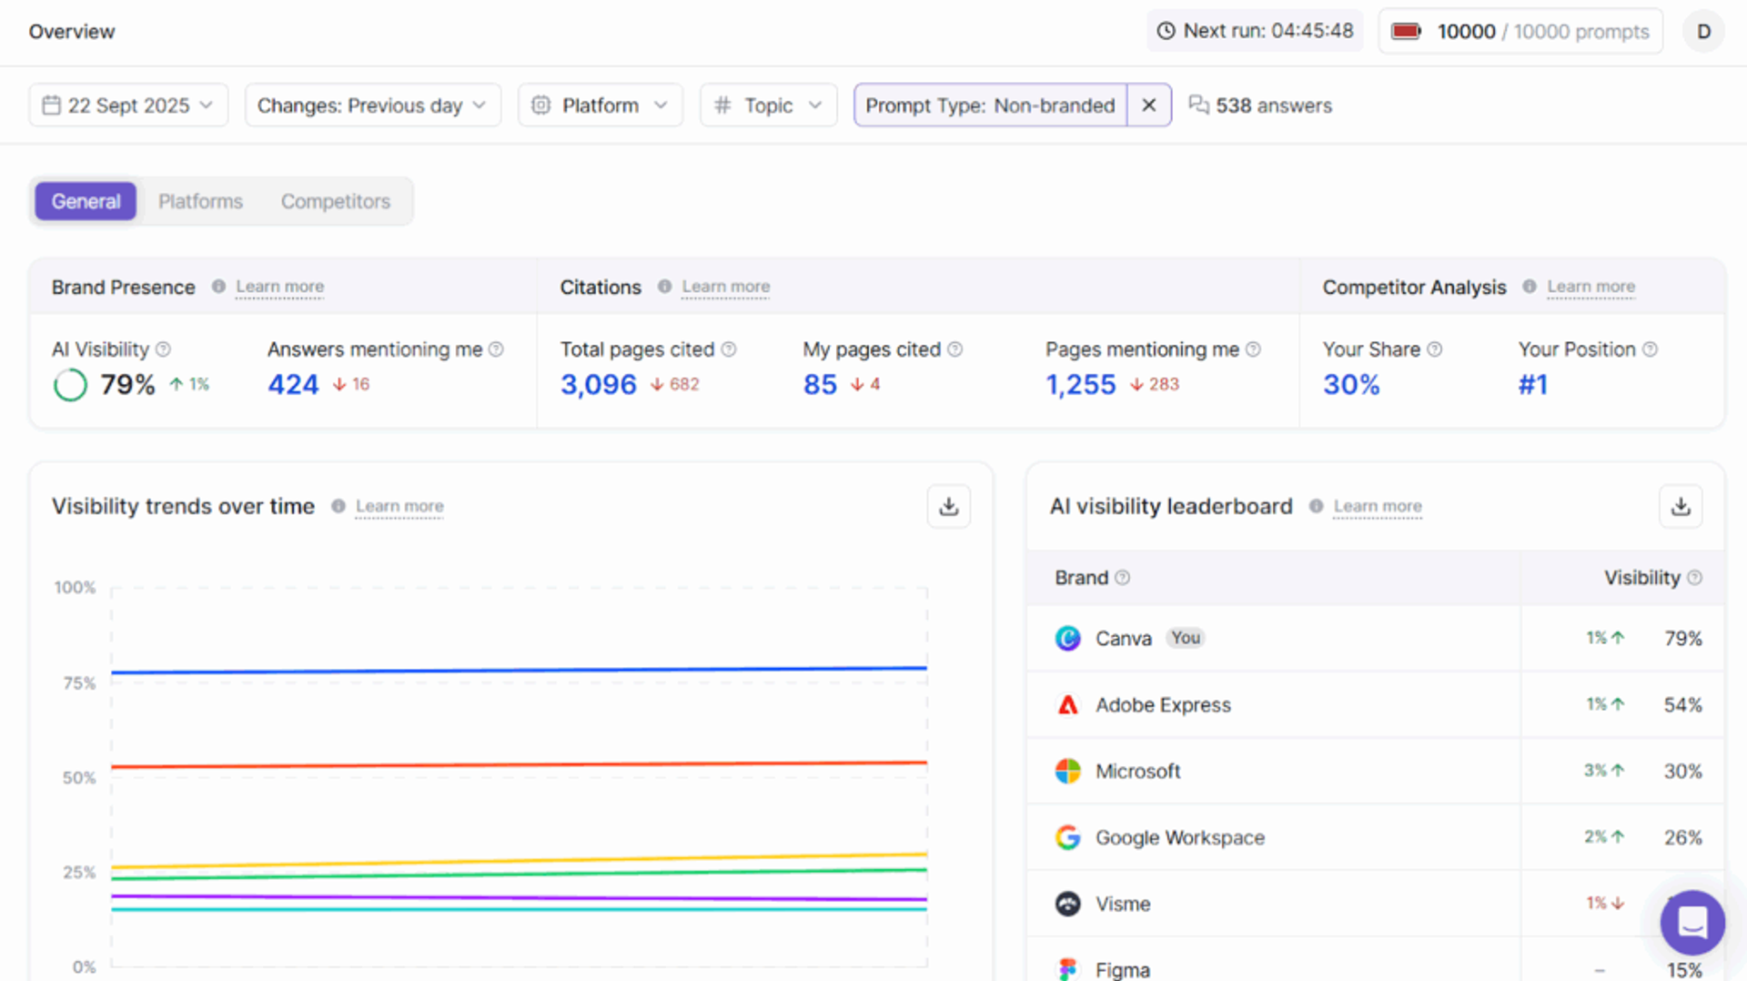The height and width of the screenshot is (981, 1747).
Task: Expand the Platform filter dropdown
Action: coord(601,106)
